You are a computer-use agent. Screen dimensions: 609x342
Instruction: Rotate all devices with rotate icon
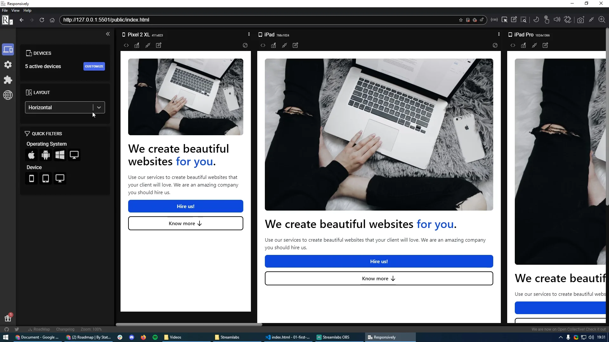pyautogui.click(x=568, y=20)
